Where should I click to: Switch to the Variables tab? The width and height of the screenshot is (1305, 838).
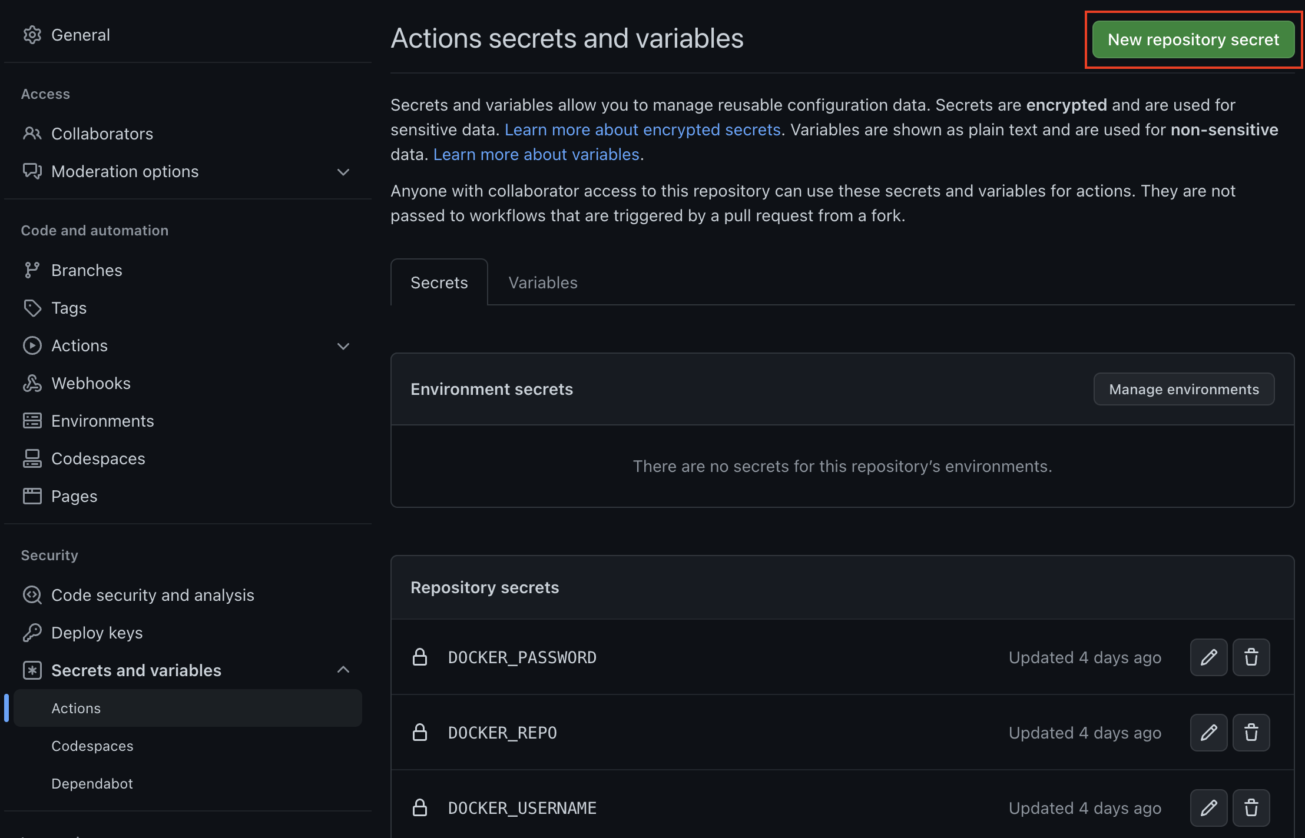[x=542, y=282]
